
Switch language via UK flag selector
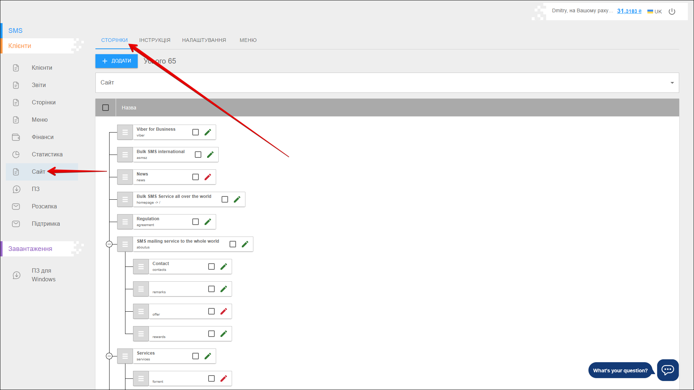point(655,12)
